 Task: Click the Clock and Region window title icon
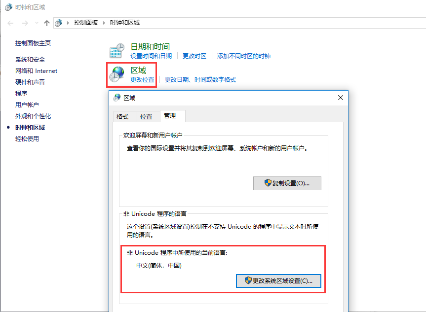9,7
